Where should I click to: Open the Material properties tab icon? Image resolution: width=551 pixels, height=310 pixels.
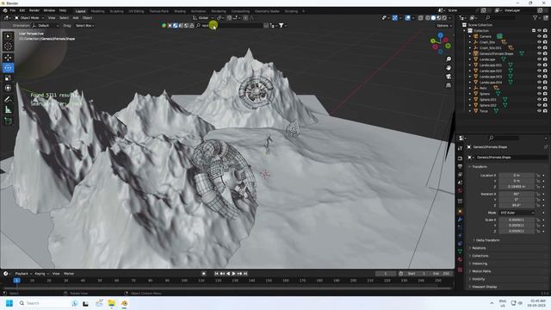[x=460, y=259]
